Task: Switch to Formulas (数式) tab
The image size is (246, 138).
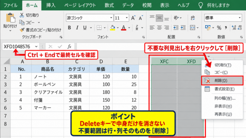Action: [109, 5]
